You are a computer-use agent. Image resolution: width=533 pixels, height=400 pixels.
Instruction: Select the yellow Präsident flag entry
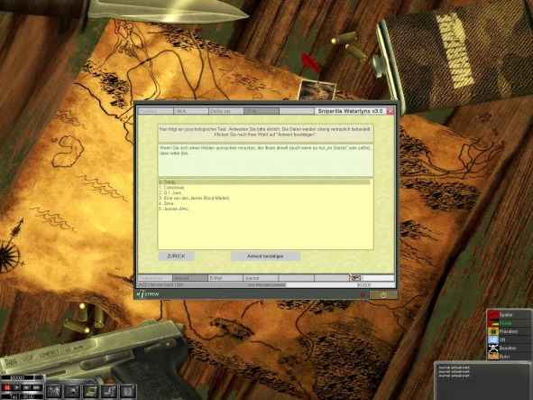[508, 331]
